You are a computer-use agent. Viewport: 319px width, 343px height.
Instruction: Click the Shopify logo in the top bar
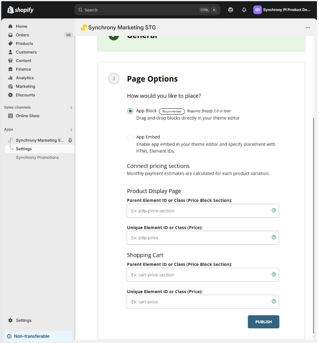click(20, 10)
